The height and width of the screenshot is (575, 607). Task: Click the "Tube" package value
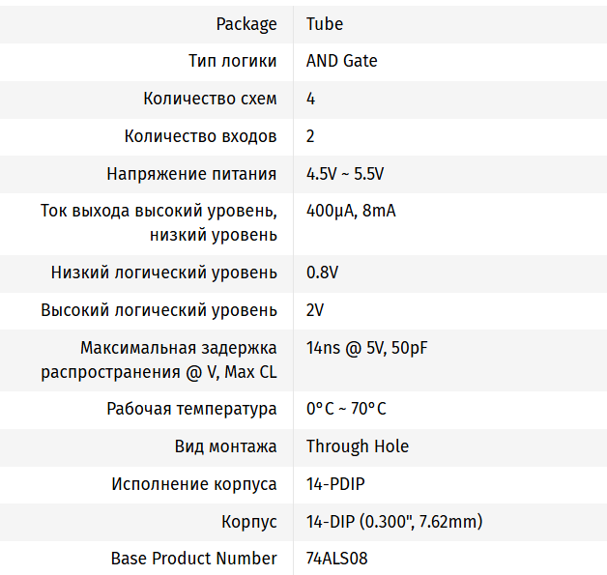click(325, 24)
